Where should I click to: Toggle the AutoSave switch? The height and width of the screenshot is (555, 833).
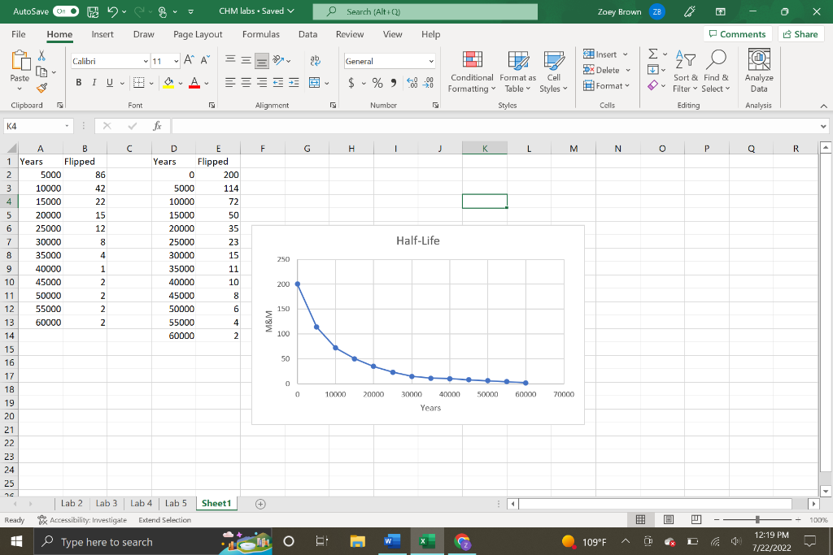(x=66, y=11)
